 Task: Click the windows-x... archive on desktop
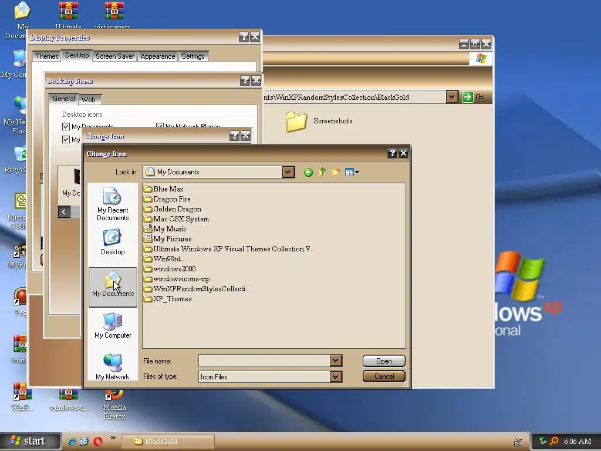coord(69,399)
